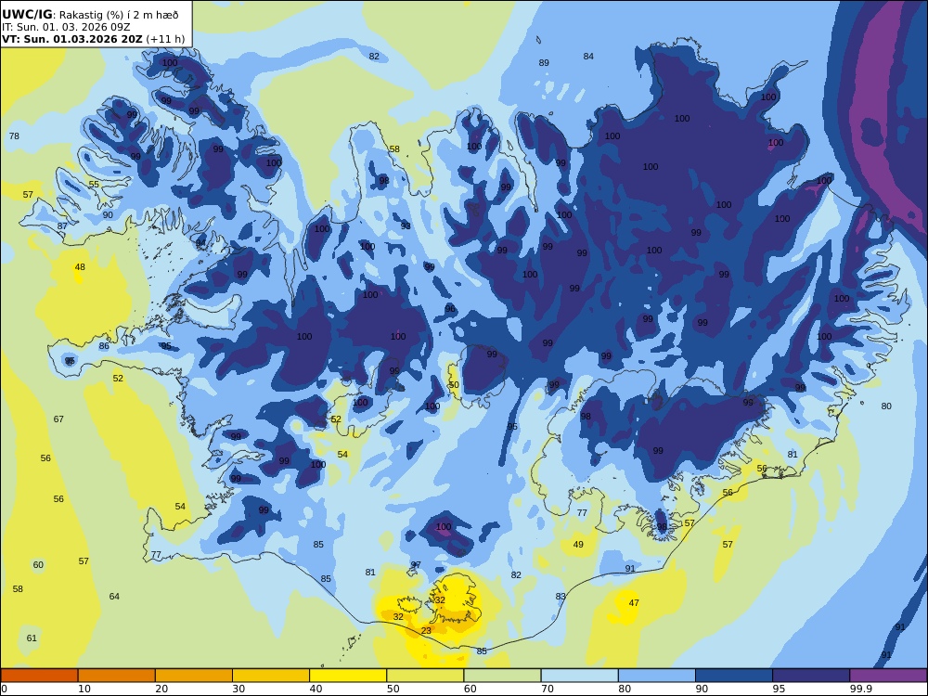The height and width of the screenshot is (696, 928).
Task: Click the '64' humidity value on the map
Action: 114,597
